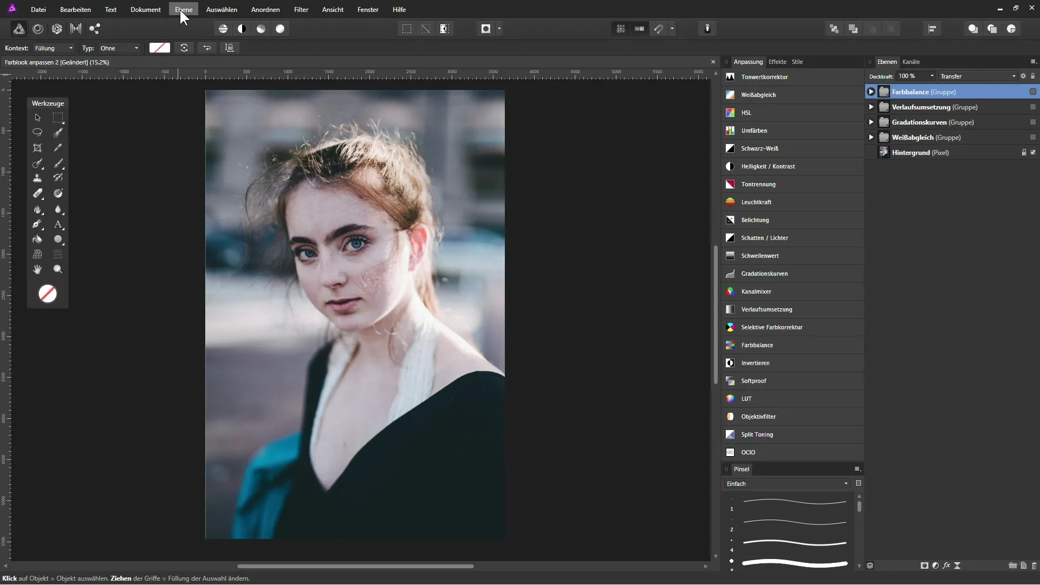The image size is (1040, 585).
Task: Switch to the Kanäle tab
Action: click(x=911, y=62)
